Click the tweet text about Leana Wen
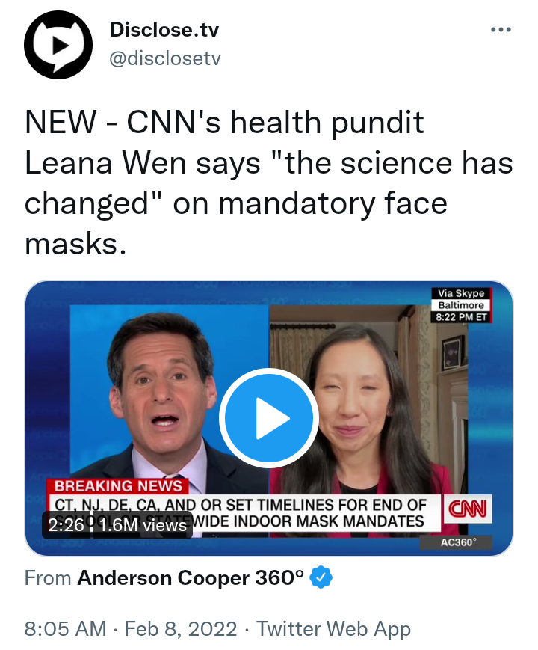Viewport: 538px width, 650px height. click(x=269, y=183)
